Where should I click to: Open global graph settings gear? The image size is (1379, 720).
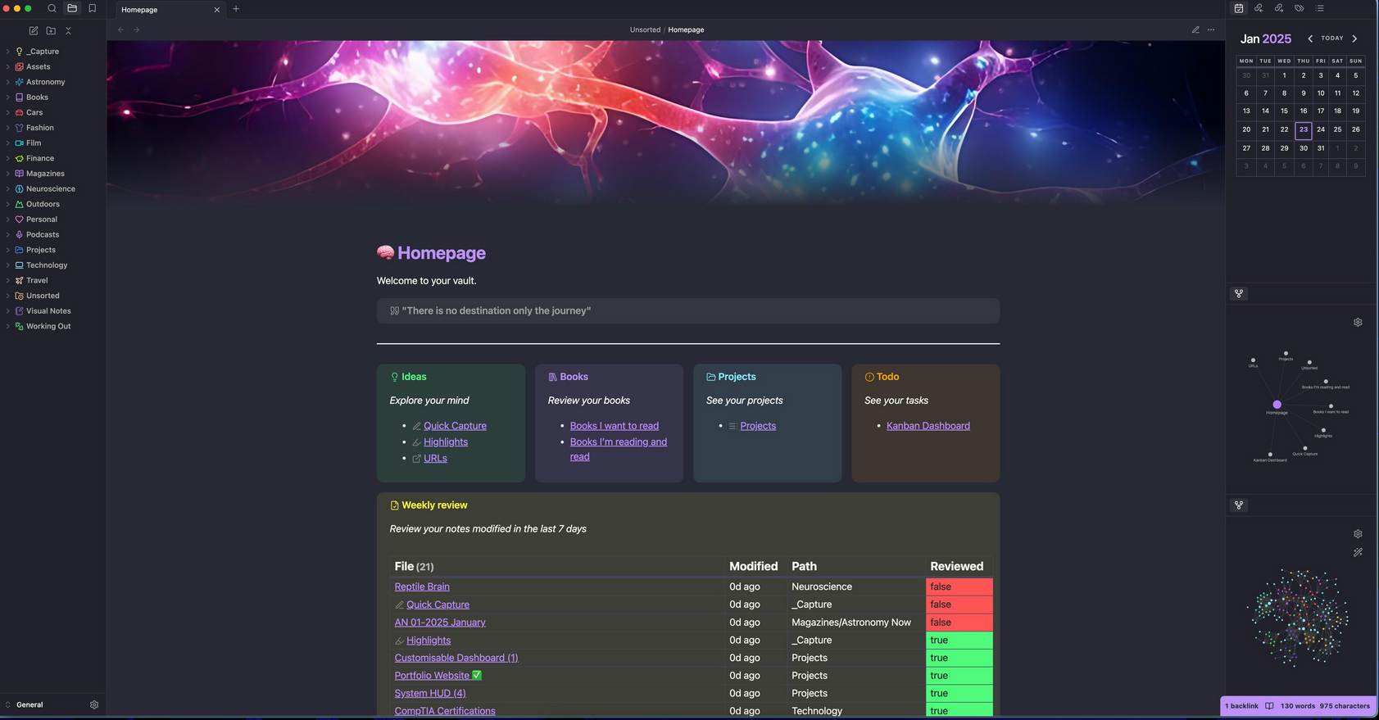pyautogui.click(x=1358, y=534)
